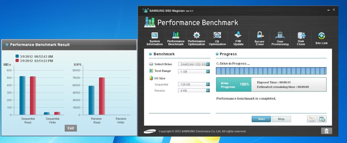Click the 'IOPS' axis label
This screenshot has width=347, height=143.
[77, 65]
